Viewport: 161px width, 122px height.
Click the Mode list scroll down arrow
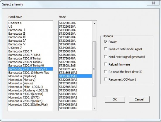pyautogui.click(x=95, y=108)
